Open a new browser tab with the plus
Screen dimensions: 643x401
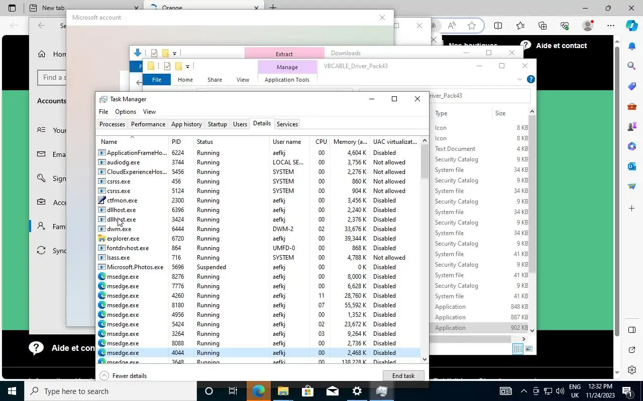coord(273,8)
